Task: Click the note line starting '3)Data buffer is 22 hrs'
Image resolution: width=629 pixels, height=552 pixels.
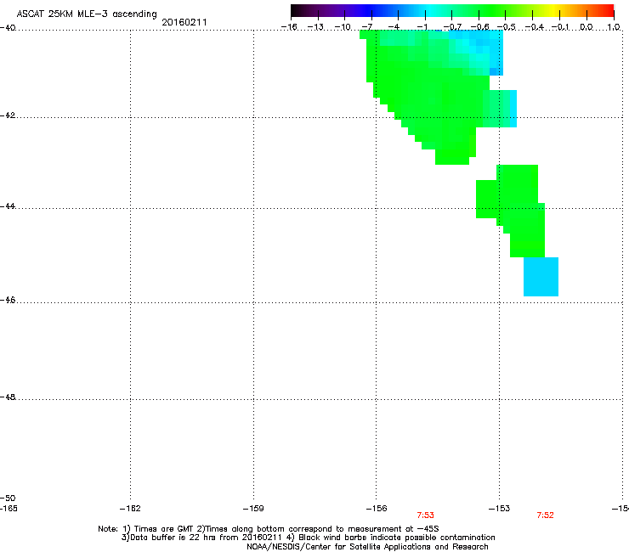Action: [308, 538]
